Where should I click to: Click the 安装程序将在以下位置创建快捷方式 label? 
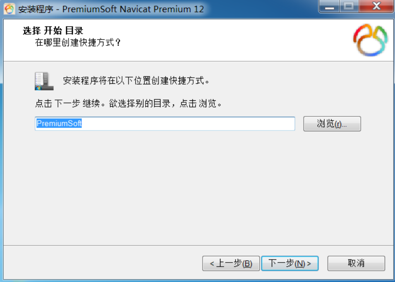[x=136, y=81]
